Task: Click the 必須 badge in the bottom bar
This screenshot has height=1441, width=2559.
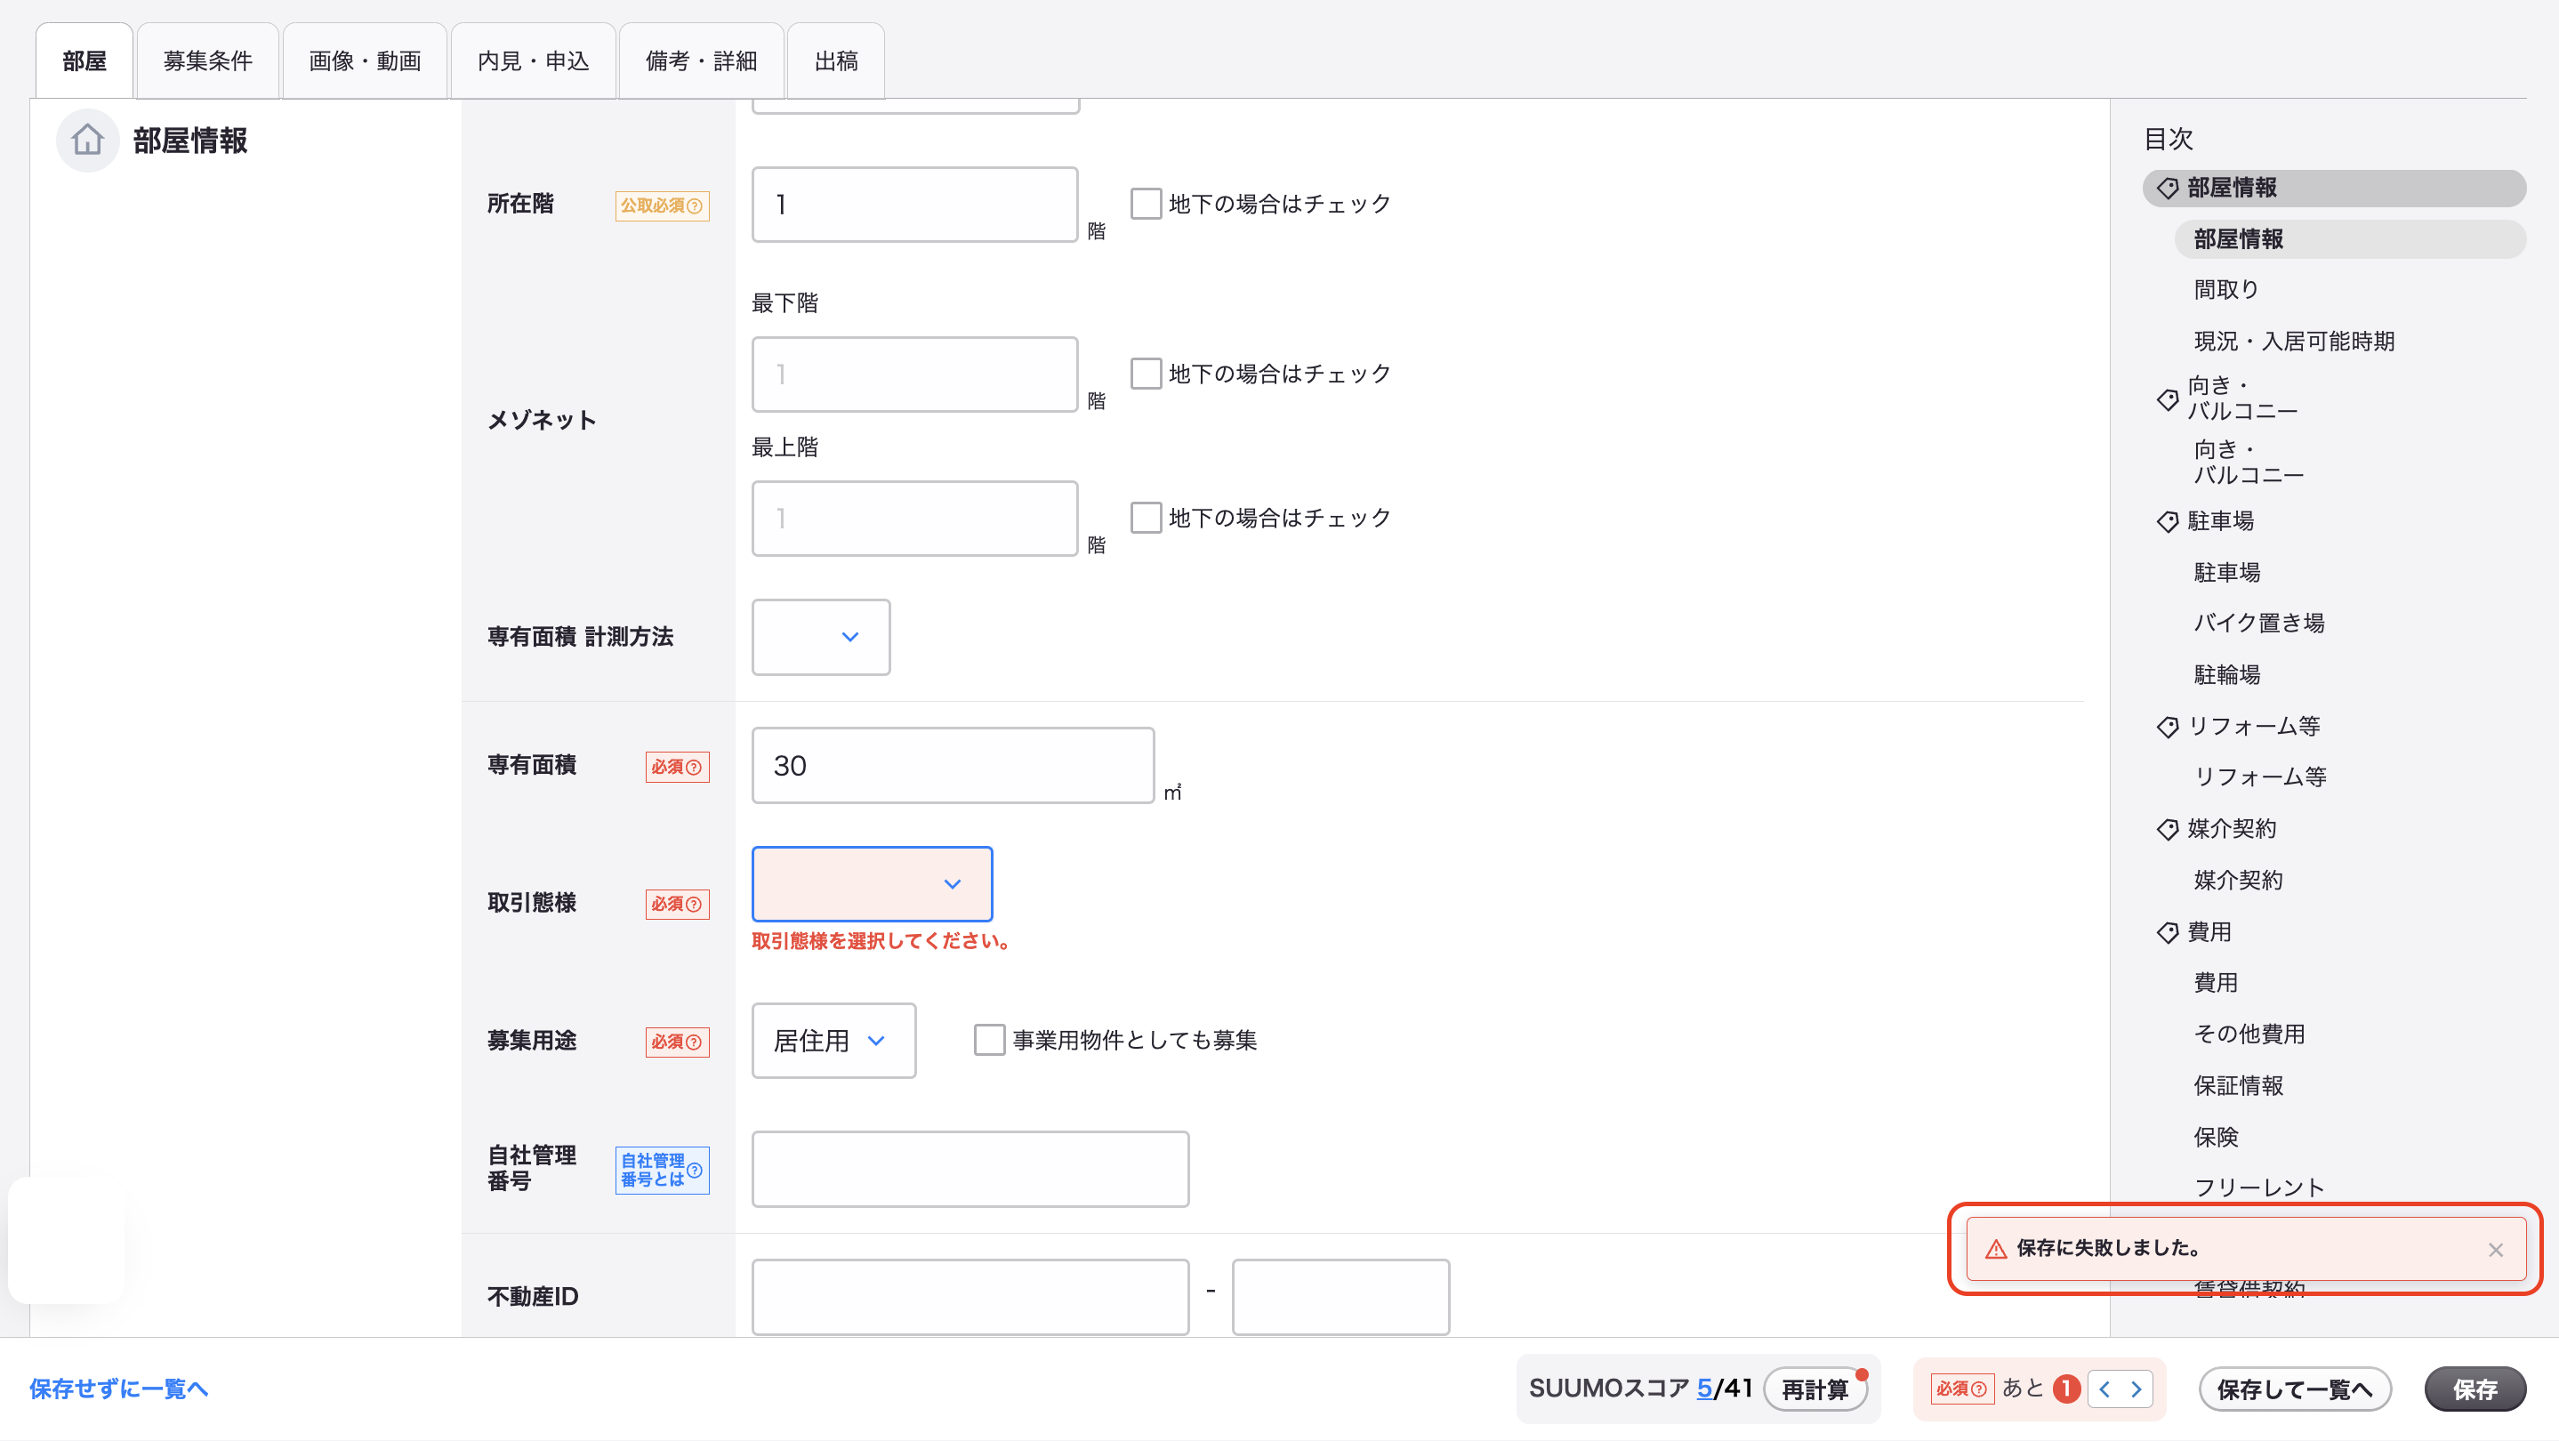Action: (x=1961, y=1389)
